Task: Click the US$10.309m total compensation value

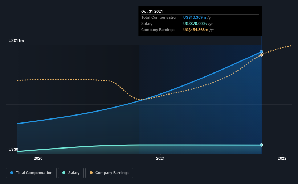Action: coord(195,17)
